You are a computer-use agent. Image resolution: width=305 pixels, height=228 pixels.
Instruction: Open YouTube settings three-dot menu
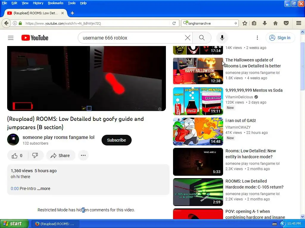coord(257,38)
